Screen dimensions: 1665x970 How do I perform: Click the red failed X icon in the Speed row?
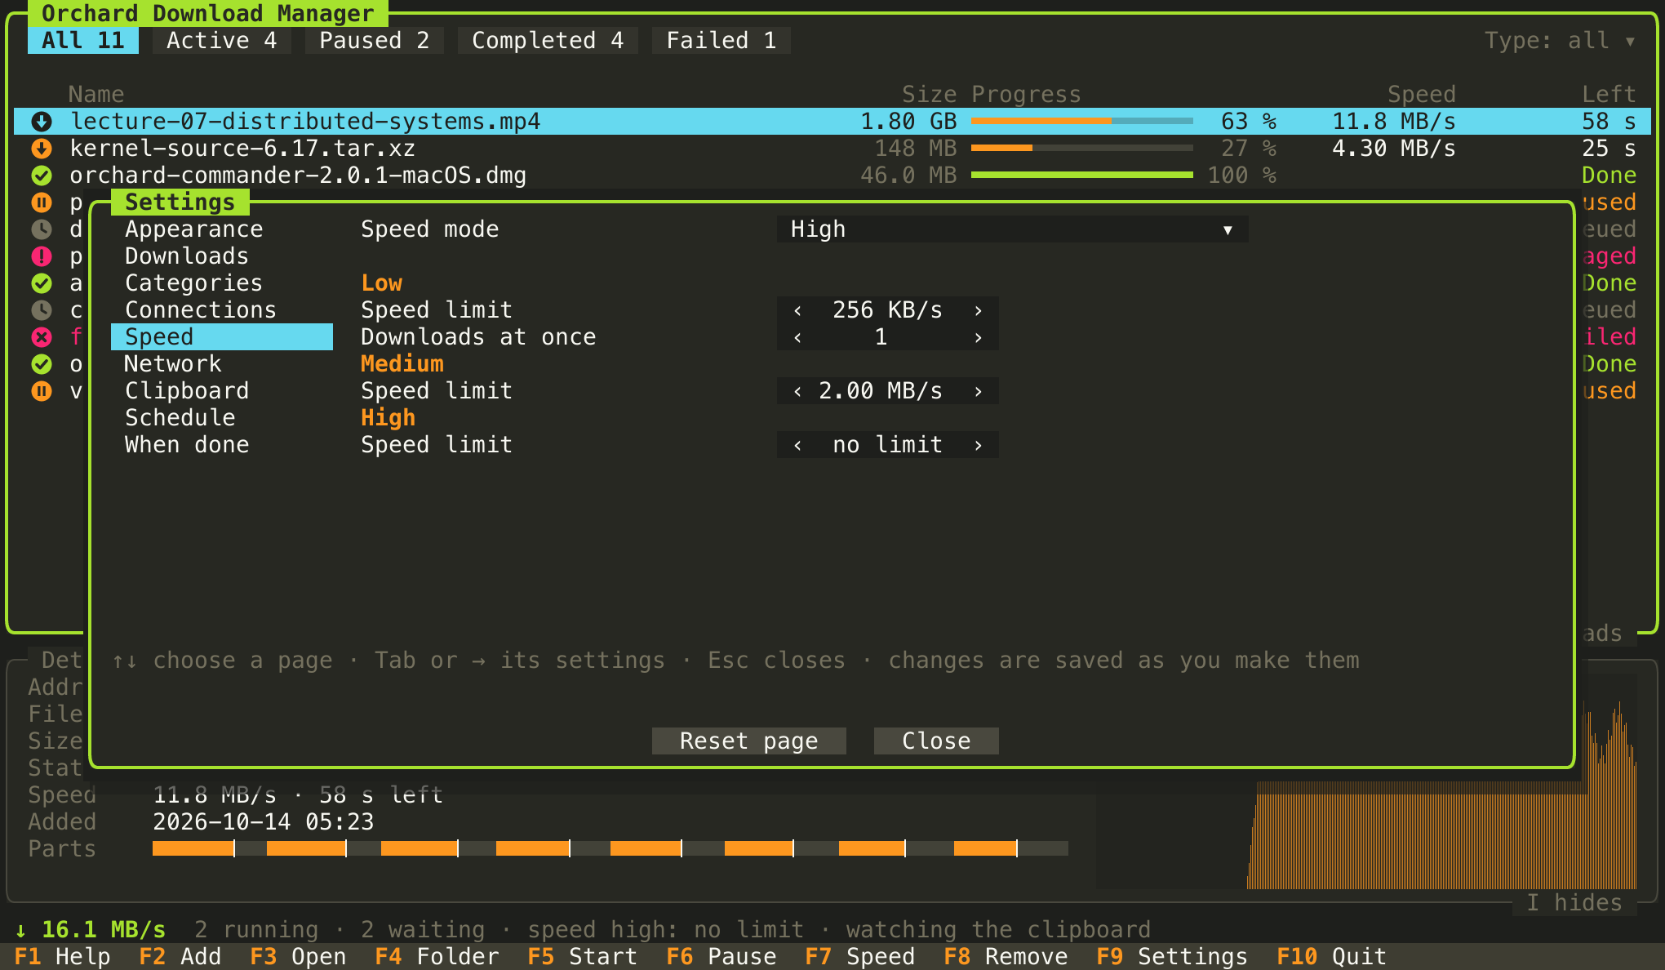pyautogui.click(x=42, y=337)
